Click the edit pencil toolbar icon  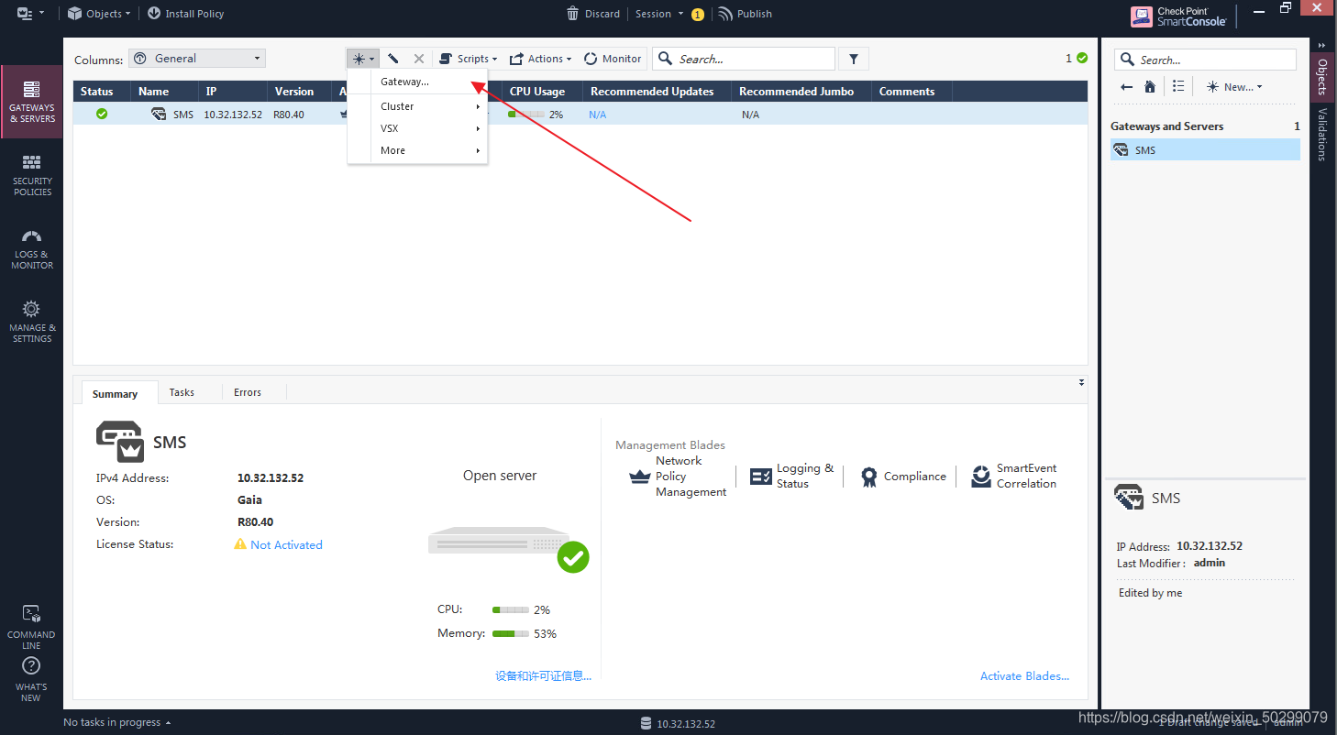tap(392, 59)
